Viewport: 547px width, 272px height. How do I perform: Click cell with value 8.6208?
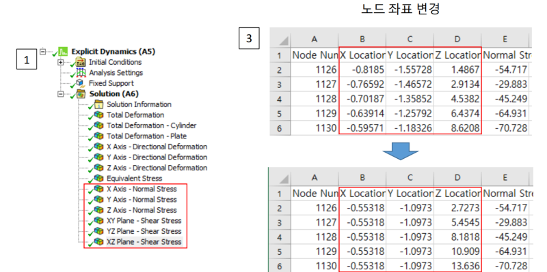(457, 128)
